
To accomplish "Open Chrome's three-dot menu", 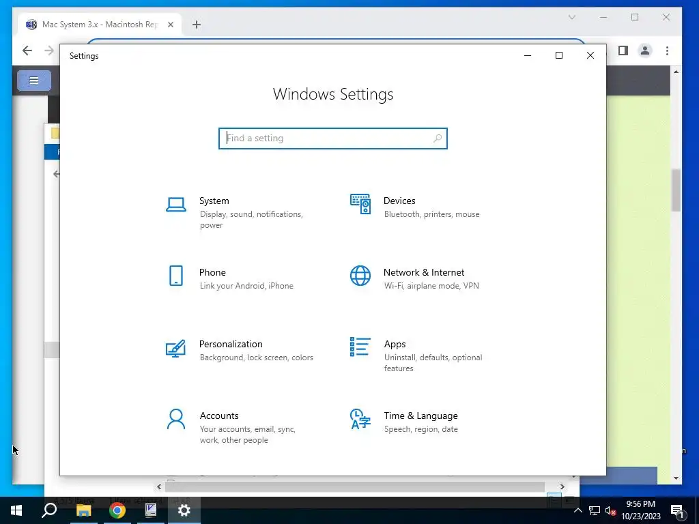I will click(667, 50).
